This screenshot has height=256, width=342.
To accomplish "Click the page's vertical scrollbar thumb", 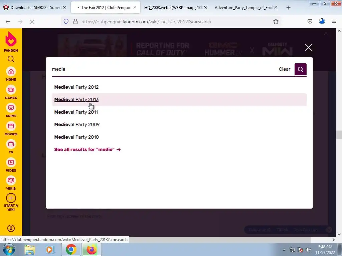I will [x=339, y=135].
